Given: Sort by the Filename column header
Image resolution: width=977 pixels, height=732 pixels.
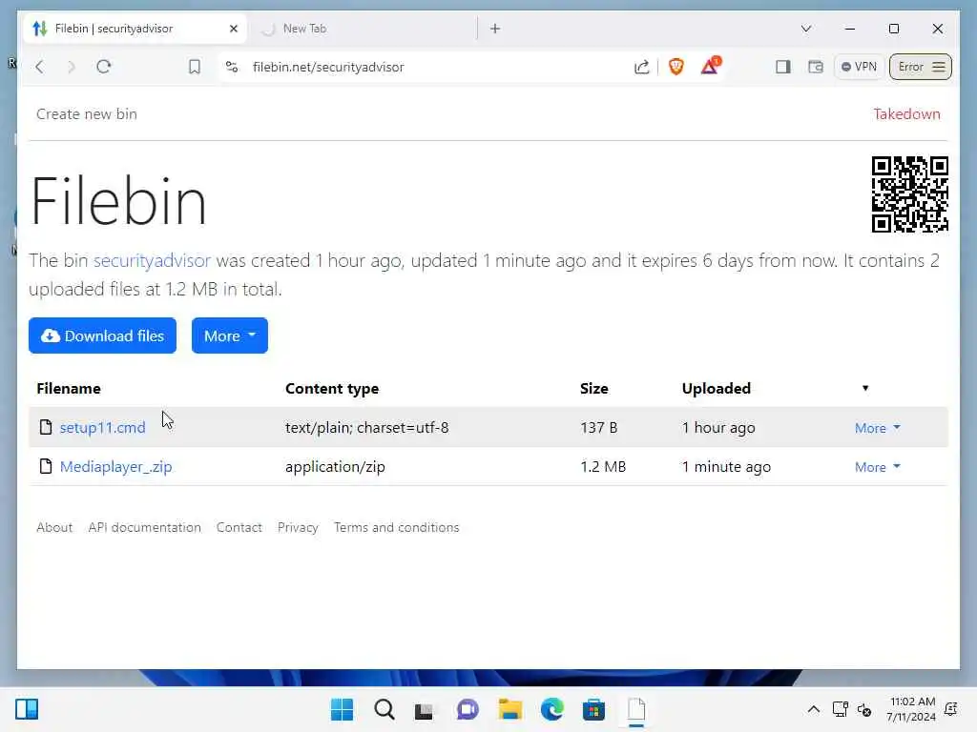Looking at the screenshot, I should [69, 389].
